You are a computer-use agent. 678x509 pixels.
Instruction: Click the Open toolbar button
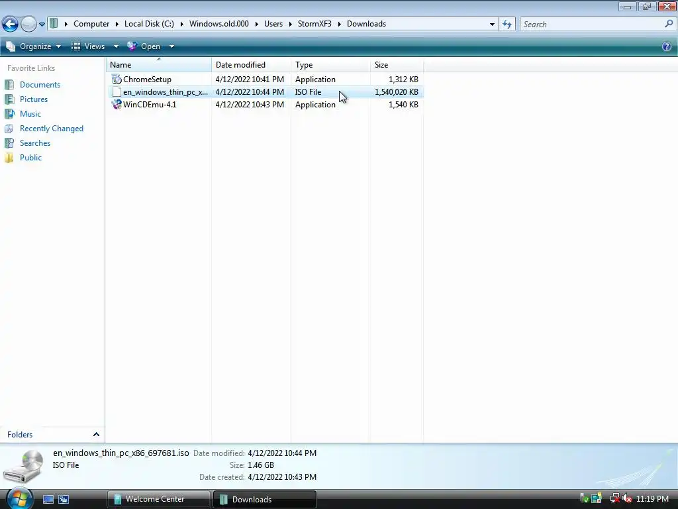click(144, 46)
